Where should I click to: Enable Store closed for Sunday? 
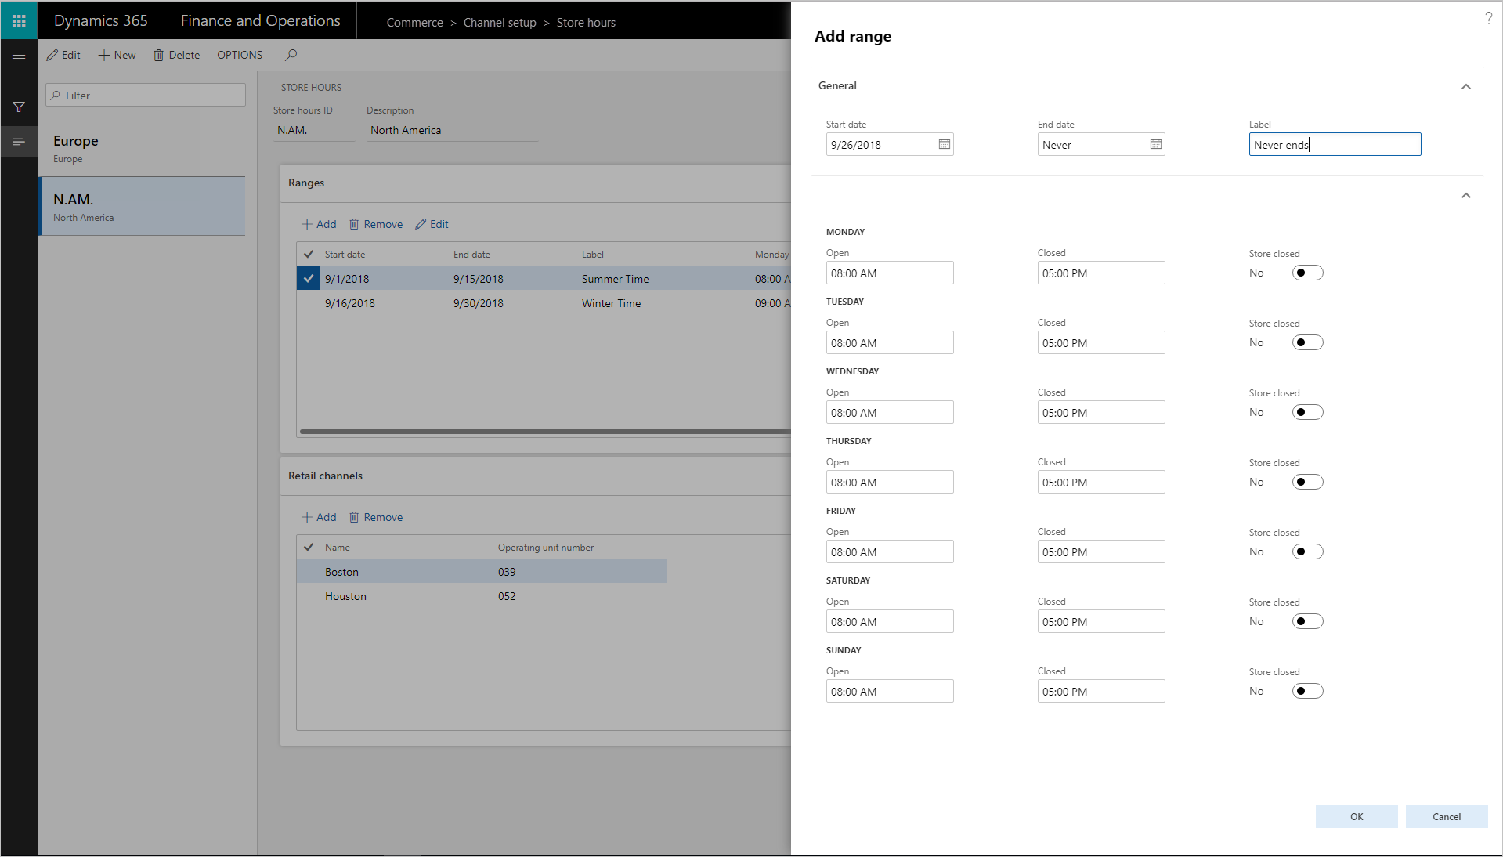pos(1306,690)
